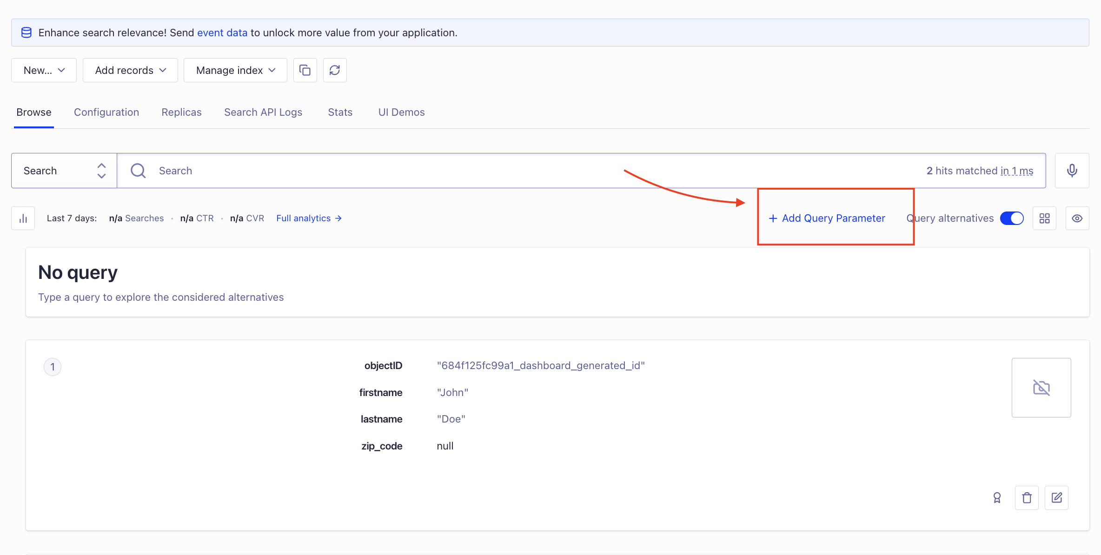The height and width of the screenshot is (555, 1101).
Task: Delete record 1 with trash icon
Action: pos(1027,498)
